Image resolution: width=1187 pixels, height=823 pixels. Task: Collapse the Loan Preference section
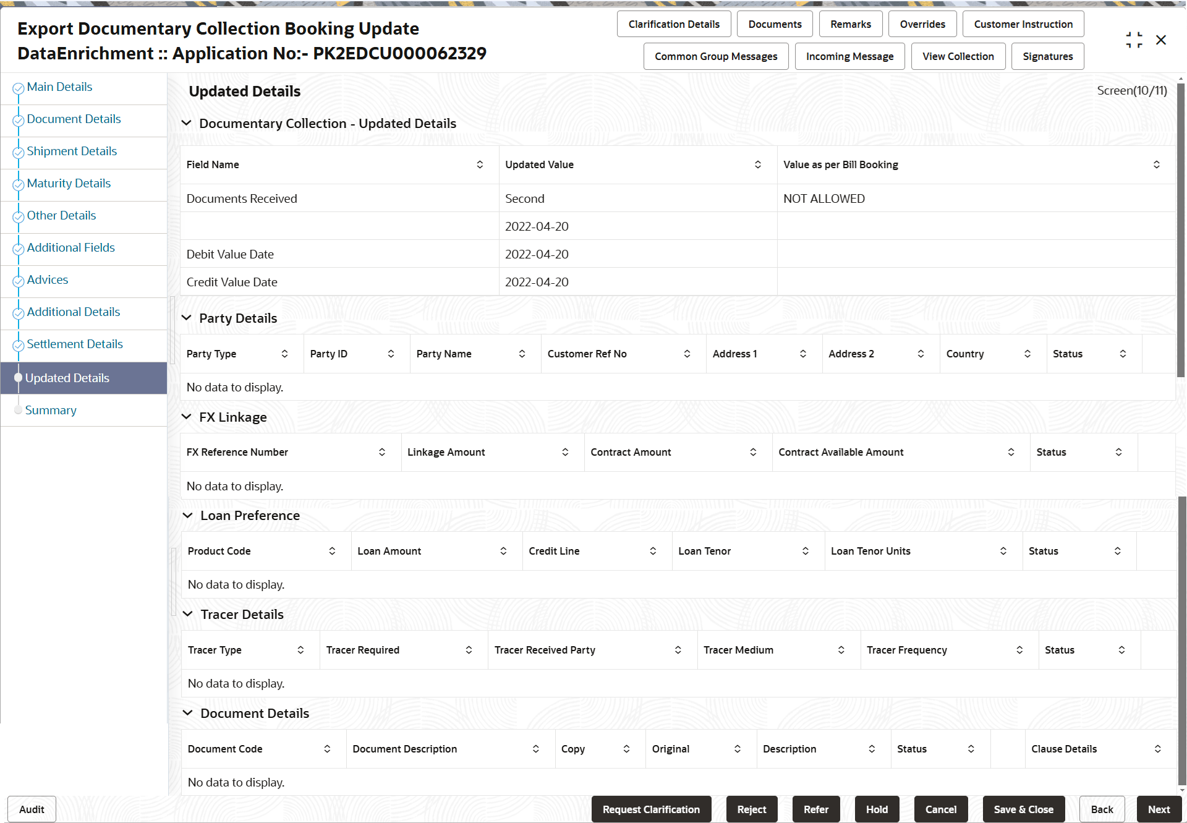pyautogui.click(x=187, y=516)
